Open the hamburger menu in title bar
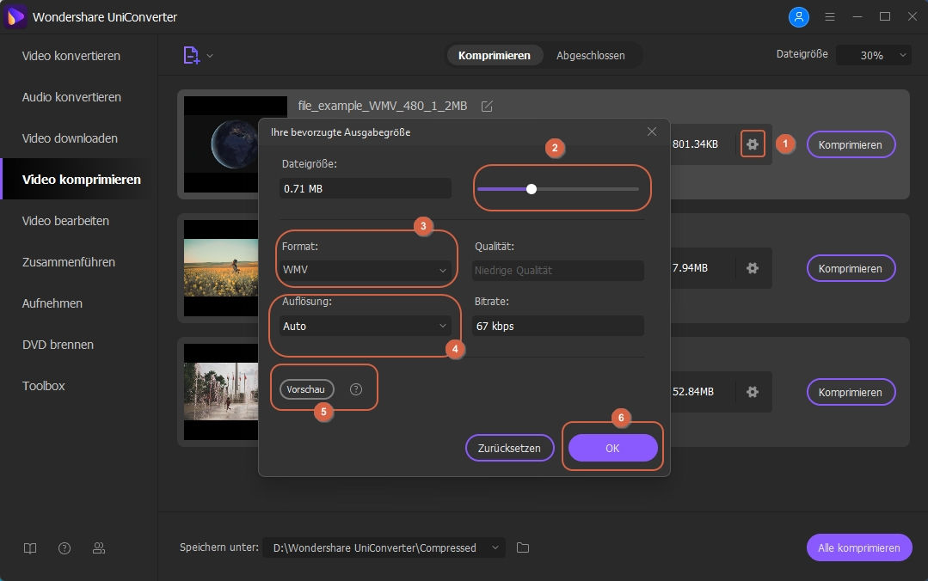The height and width of the screenshot is (581, 928). pyautogui.click(x=830, y=16)
